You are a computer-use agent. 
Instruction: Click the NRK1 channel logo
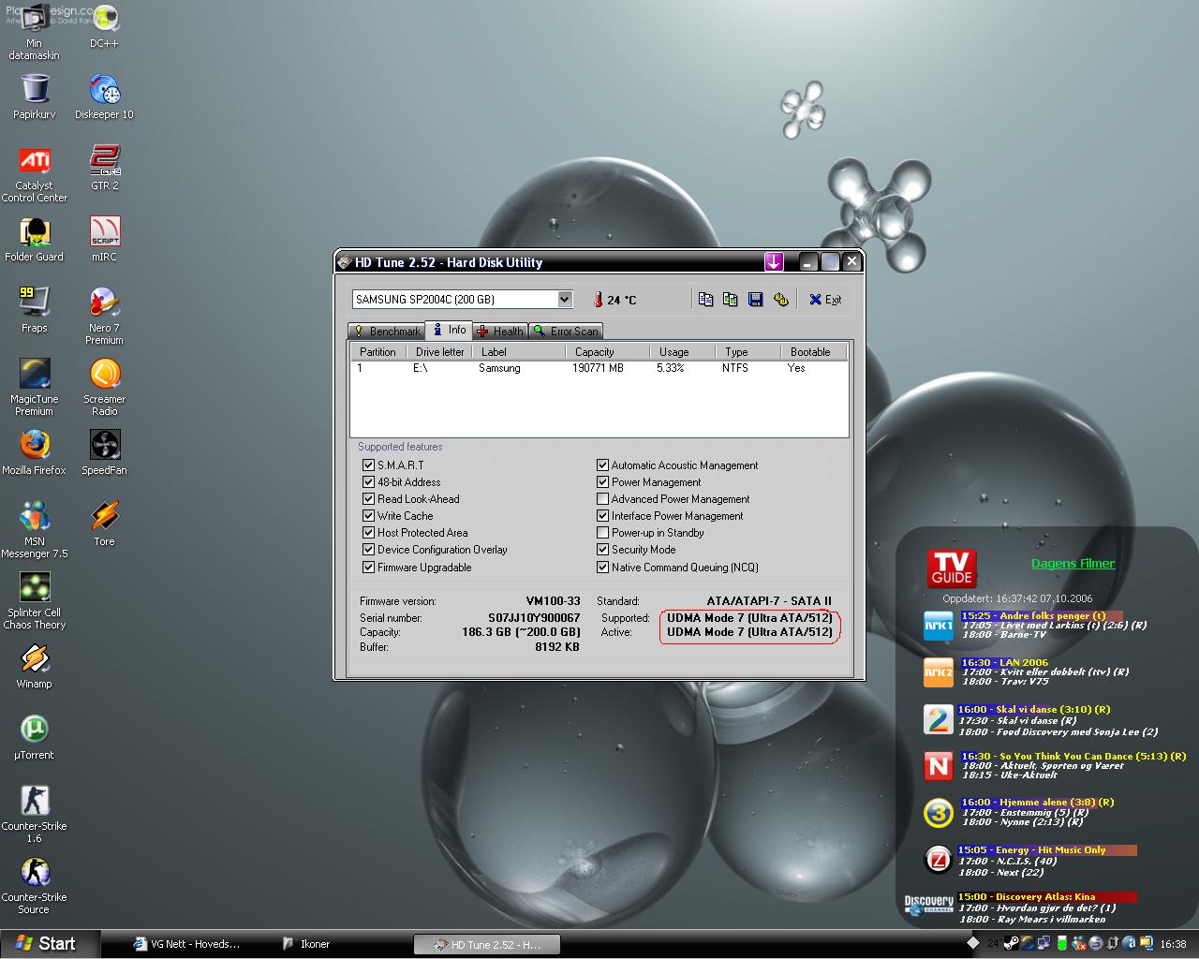938,626
